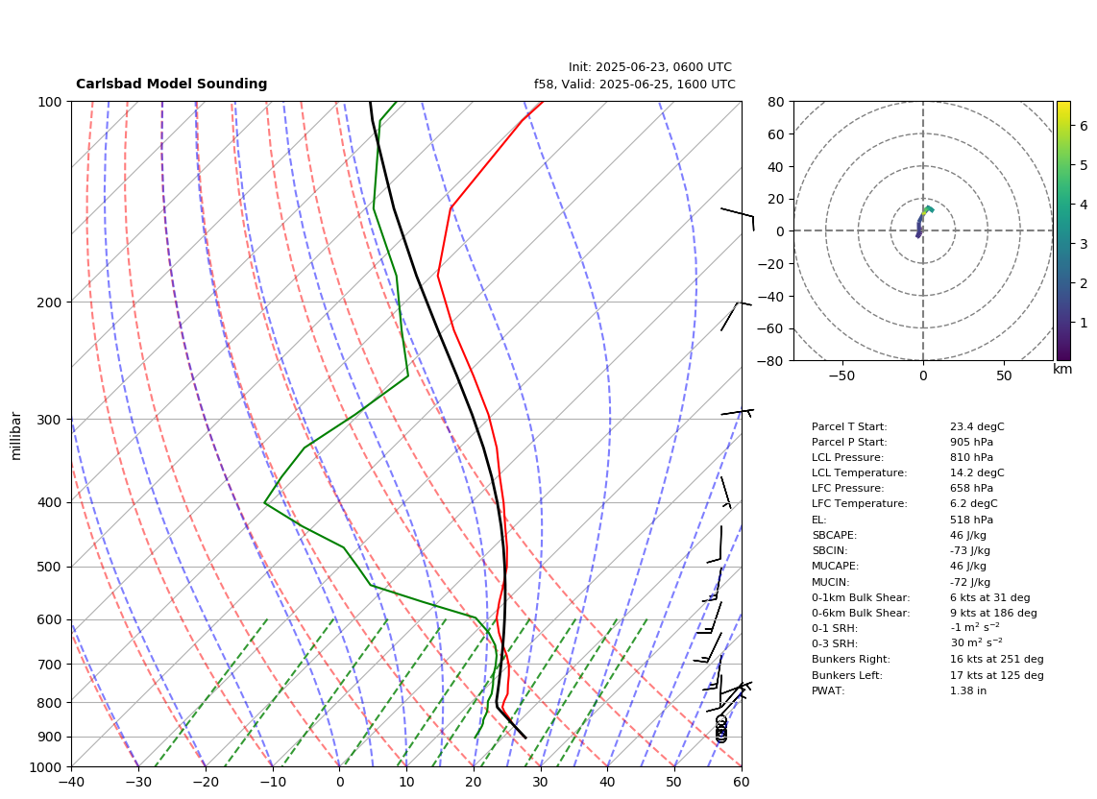Select the "1.38 in" value
Screen dimensions: 1097x799
point(968,690)
